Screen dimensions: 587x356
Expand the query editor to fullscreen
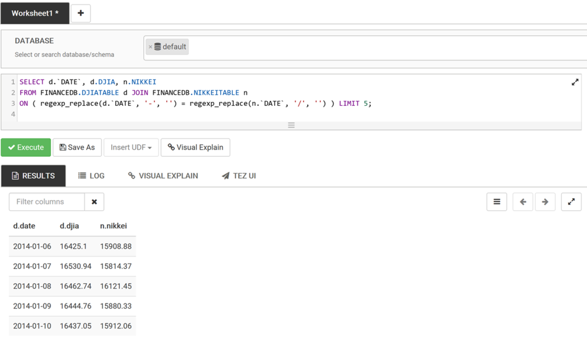click(x=575, y=82)
